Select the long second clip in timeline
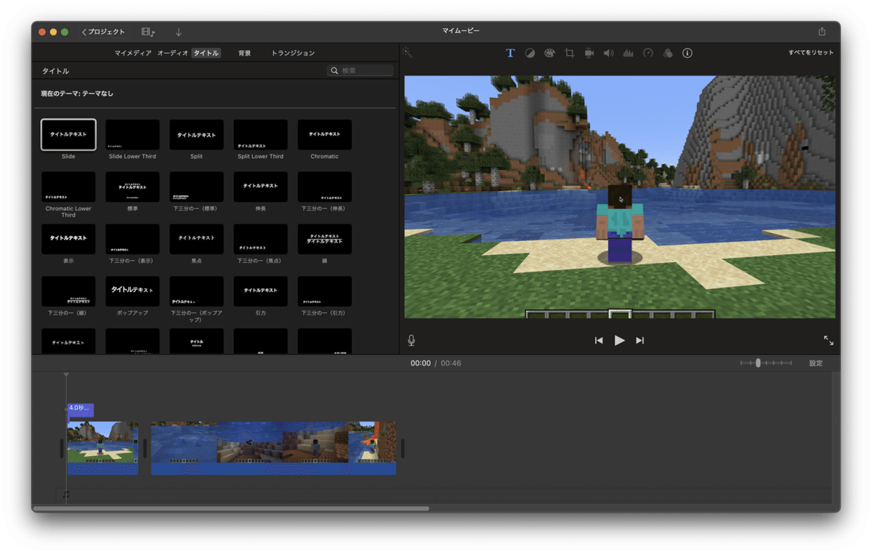This screenshot has height=554, width=872. tap(273, 448)
